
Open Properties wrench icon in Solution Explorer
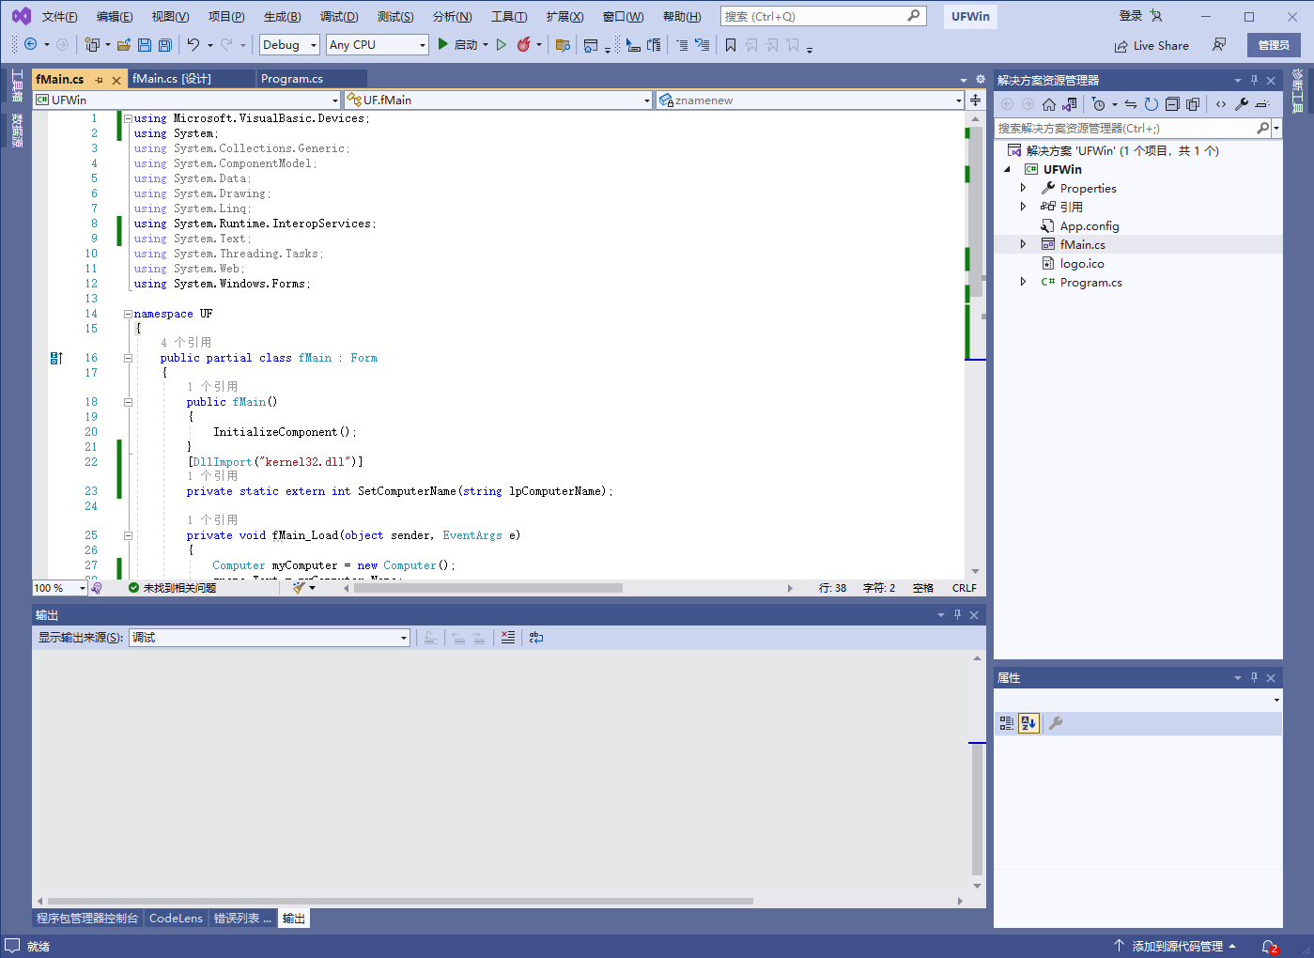pyautogui.click(x=1242, y=104)
